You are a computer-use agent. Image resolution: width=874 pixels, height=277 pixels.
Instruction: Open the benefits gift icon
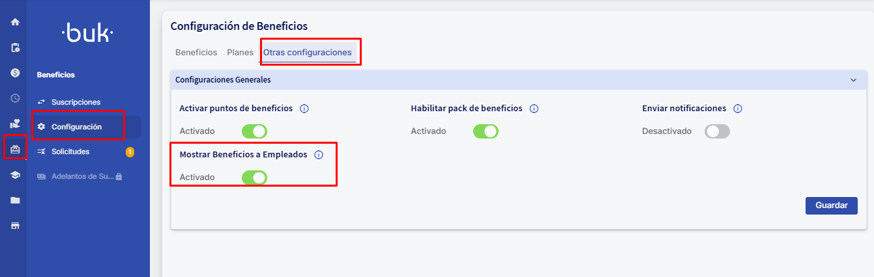coord(15,149)
